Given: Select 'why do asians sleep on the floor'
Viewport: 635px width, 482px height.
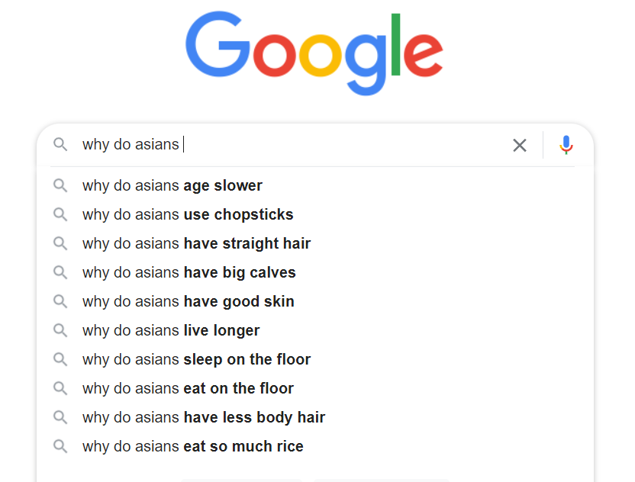Looking at the screenshot, I should pyautogui.click(x=315, y=359).
